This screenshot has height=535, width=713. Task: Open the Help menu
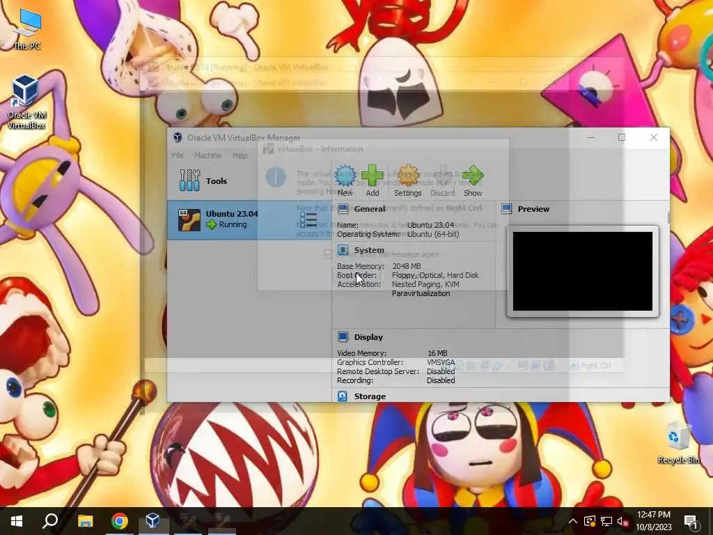(x=240, y=155)
